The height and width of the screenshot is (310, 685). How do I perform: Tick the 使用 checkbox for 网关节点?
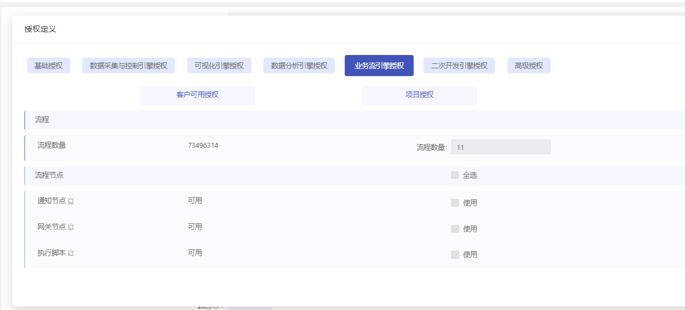(455, 229)
